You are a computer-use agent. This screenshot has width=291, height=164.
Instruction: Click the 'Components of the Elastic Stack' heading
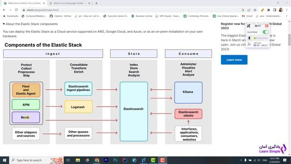point(43,45)
